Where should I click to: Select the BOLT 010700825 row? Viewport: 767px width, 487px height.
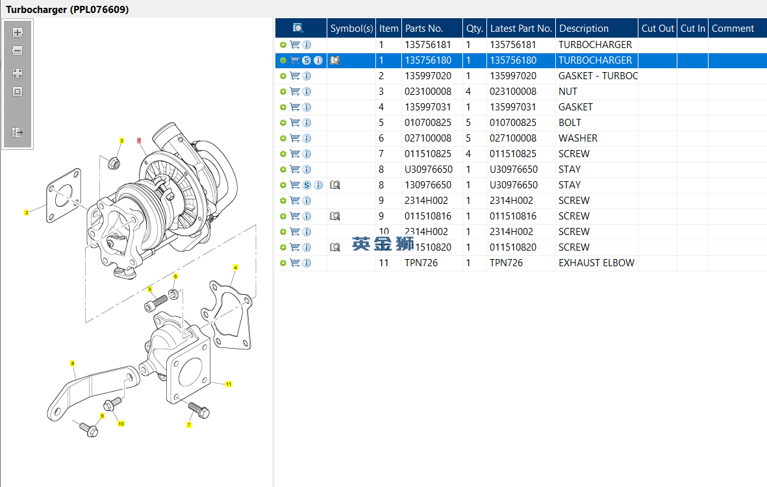pos(570,123)
